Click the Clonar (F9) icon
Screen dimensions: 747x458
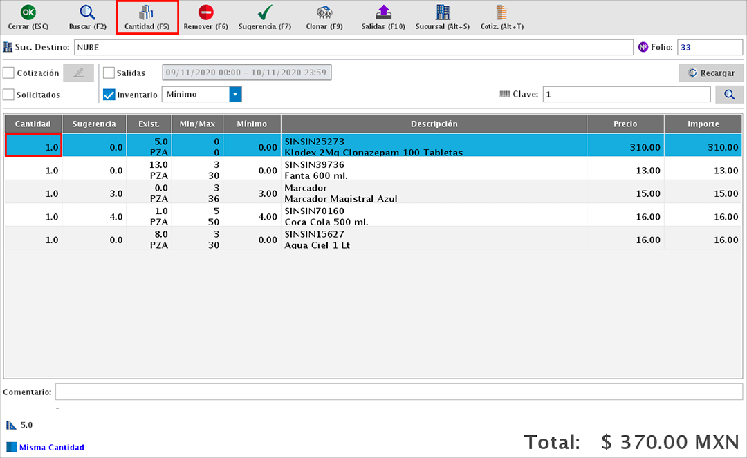pyautogui.click(x=324, y=12)
